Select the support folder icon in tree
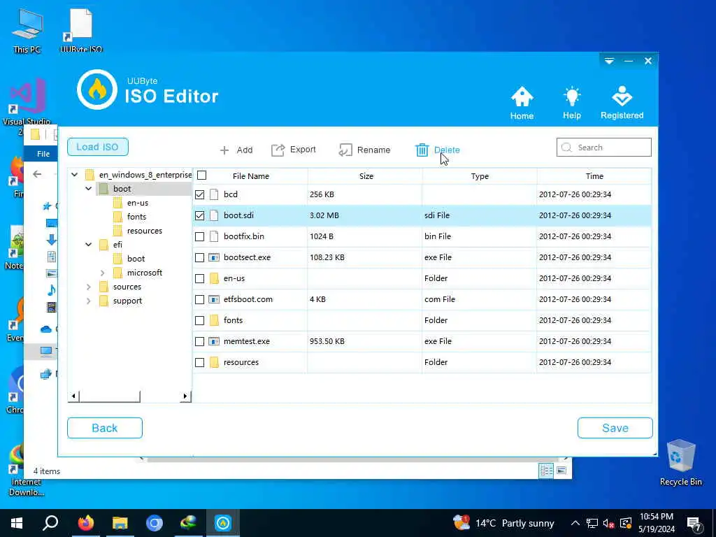The width and height of the screenshot is (716, 537). coord(103,301)
